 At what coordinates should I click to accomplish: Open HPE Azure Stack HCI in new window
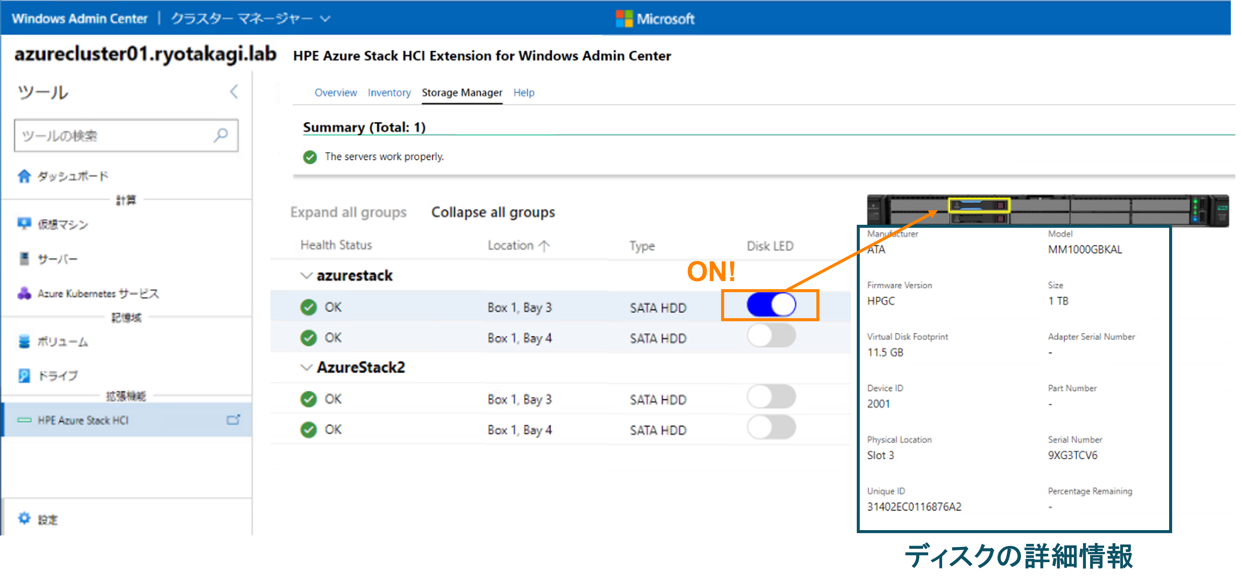coord(233,420)
